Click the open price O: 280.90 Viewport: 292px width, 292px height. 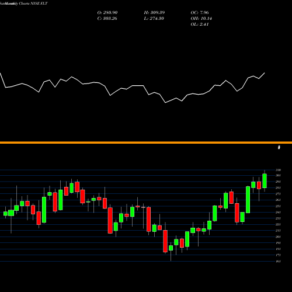coord(107,12)
